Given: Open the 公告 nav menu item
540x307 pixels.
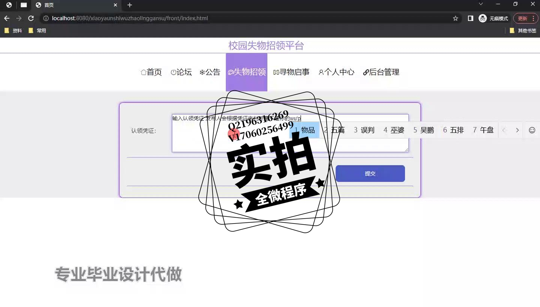Looking at the screenshot, I should pos(210,72).
